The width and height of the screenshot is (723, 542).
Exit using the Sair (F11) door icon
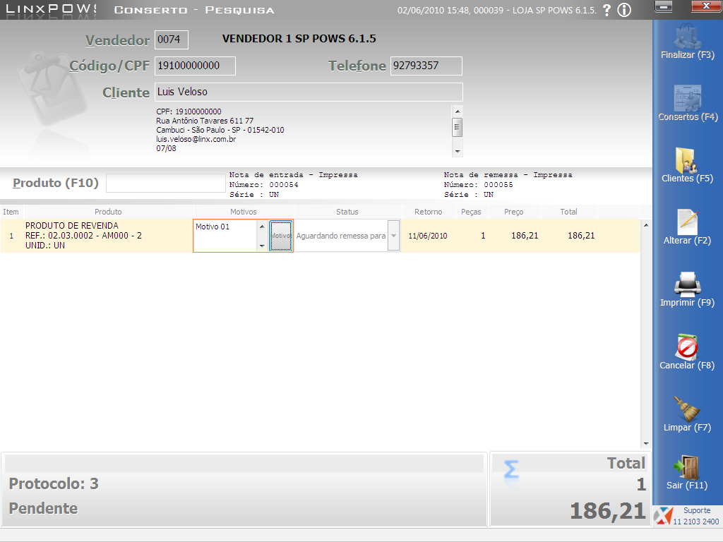(686, 467)
